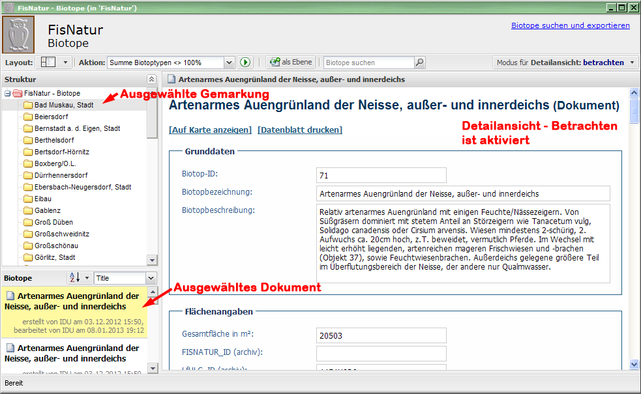Collapse the FisNatur - Biotope tree root
This screenshot has height=394, width=641.
(7, 93)
